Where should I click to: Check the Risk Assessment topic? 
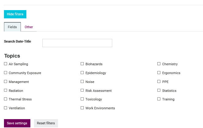pyautogui.click(x=82, y=90)
